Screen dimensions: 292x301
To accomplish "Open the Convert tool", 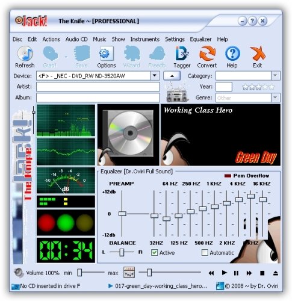I will click(x=207, y=54).
